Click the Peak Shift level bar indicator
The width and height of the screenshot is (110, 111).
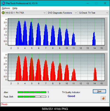coord(32,97)
